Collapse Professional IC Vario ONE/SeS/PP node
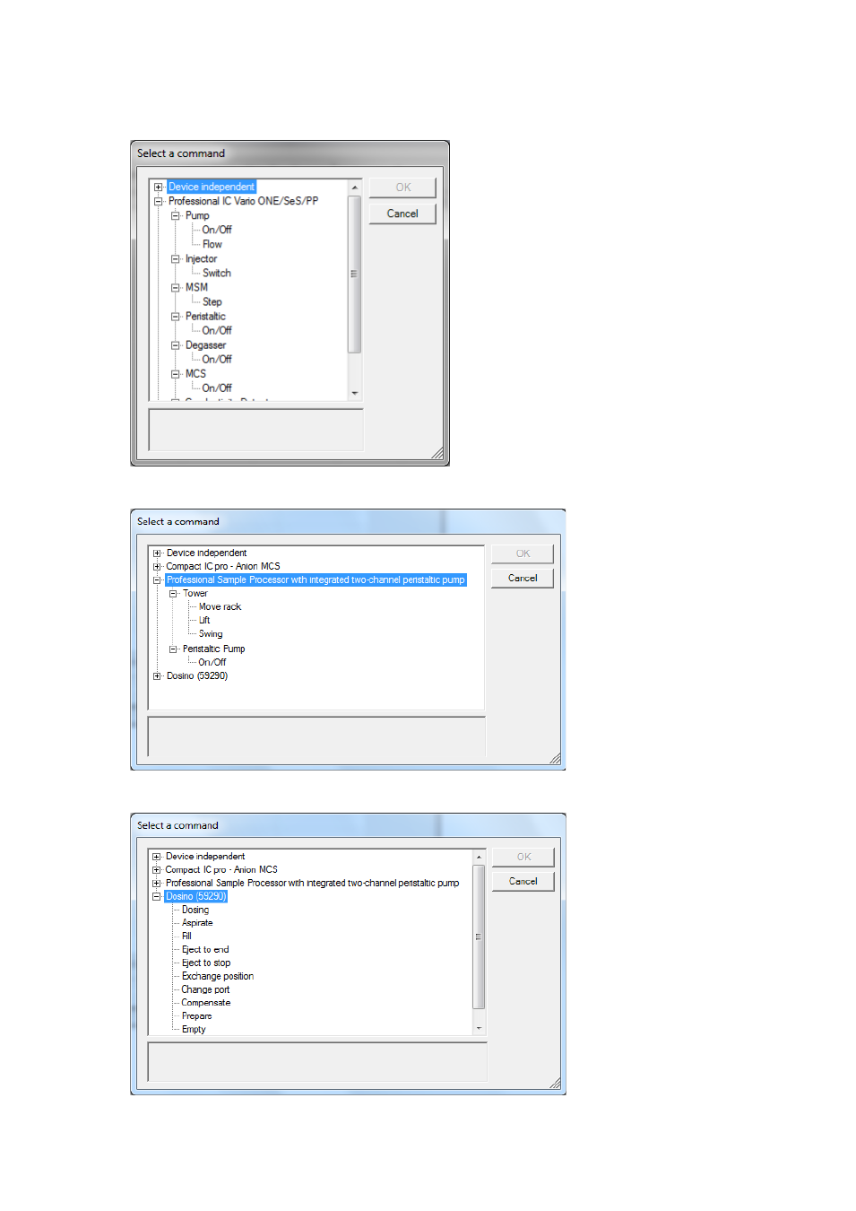This screenshot has width=856, height=1211. tap(159, 202)
